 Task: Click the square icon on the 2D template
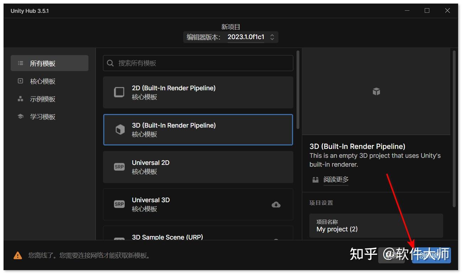point(119,92)
